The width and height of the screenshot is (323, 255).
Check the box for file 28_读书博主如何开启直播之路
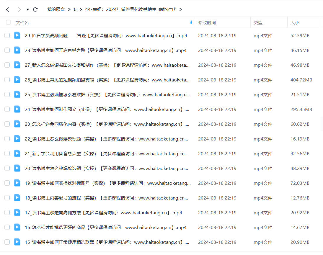7,50
